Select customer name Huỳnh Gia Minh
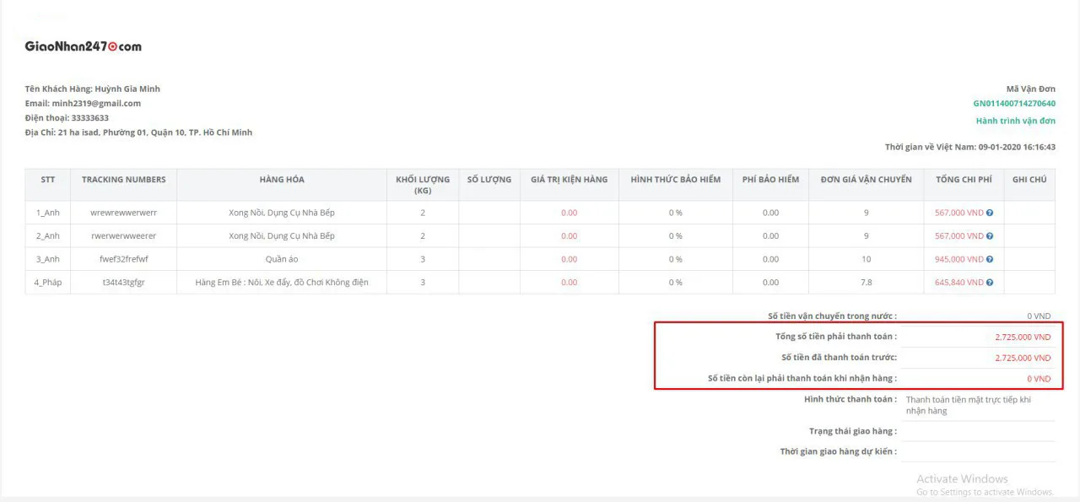The width and height of the screenshot is (1080, 502). pos(127,89)
